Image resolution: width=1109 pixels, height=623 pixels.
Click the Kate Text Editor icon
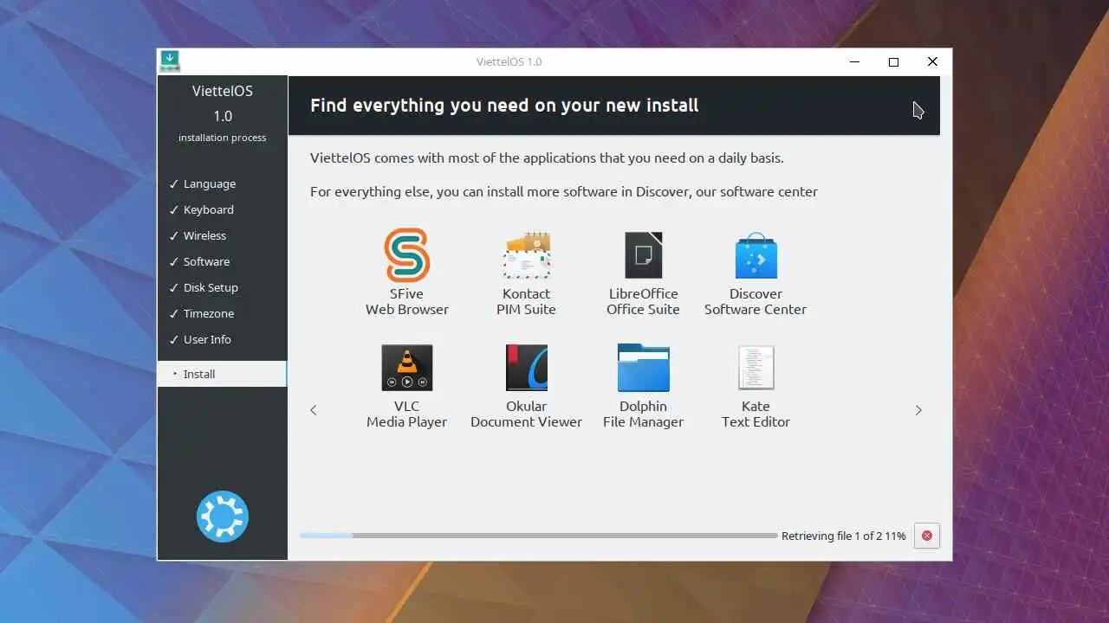[756, 368]
